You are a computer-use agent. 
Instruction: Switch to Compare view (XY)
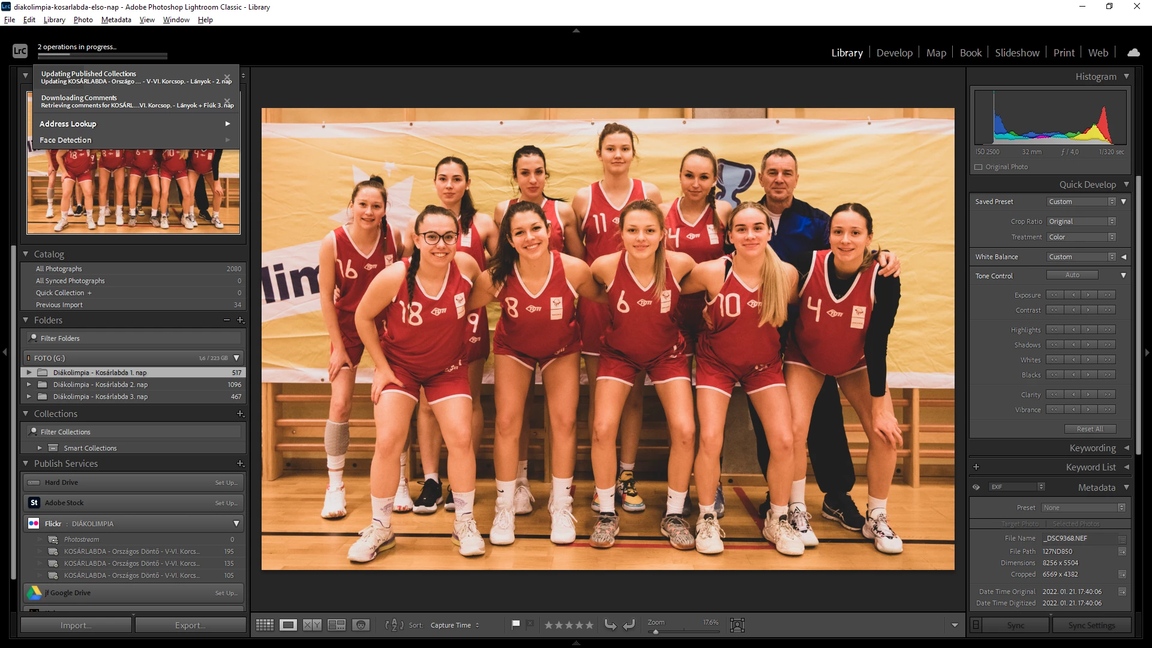pos(312,625)
